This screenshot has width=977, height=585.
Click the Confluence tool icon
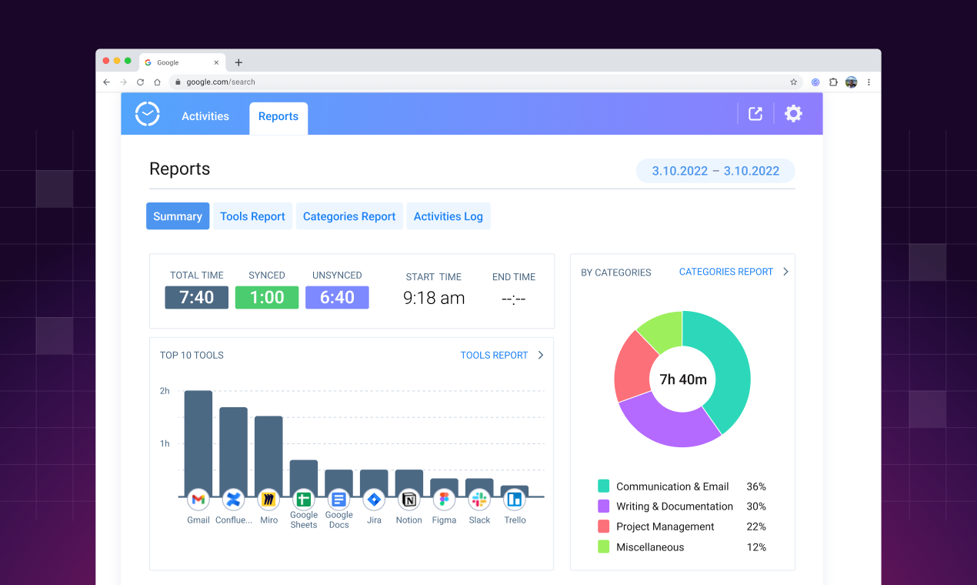click(234, 500)
